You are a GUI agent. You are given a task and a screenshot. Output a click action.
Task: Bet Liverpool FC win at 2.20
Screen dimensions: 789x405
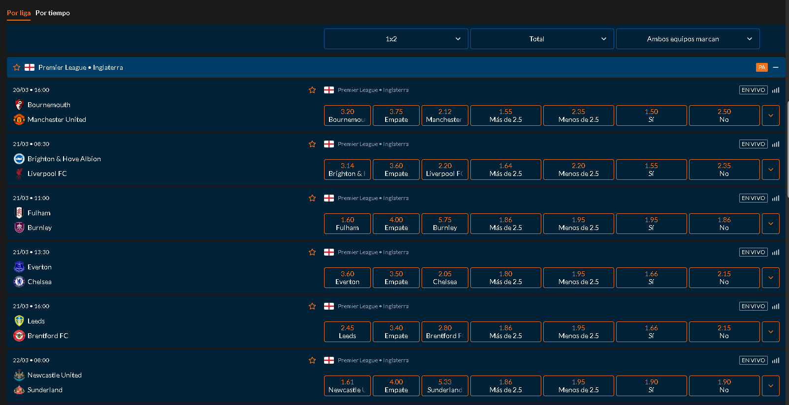[x=445, y=170]
